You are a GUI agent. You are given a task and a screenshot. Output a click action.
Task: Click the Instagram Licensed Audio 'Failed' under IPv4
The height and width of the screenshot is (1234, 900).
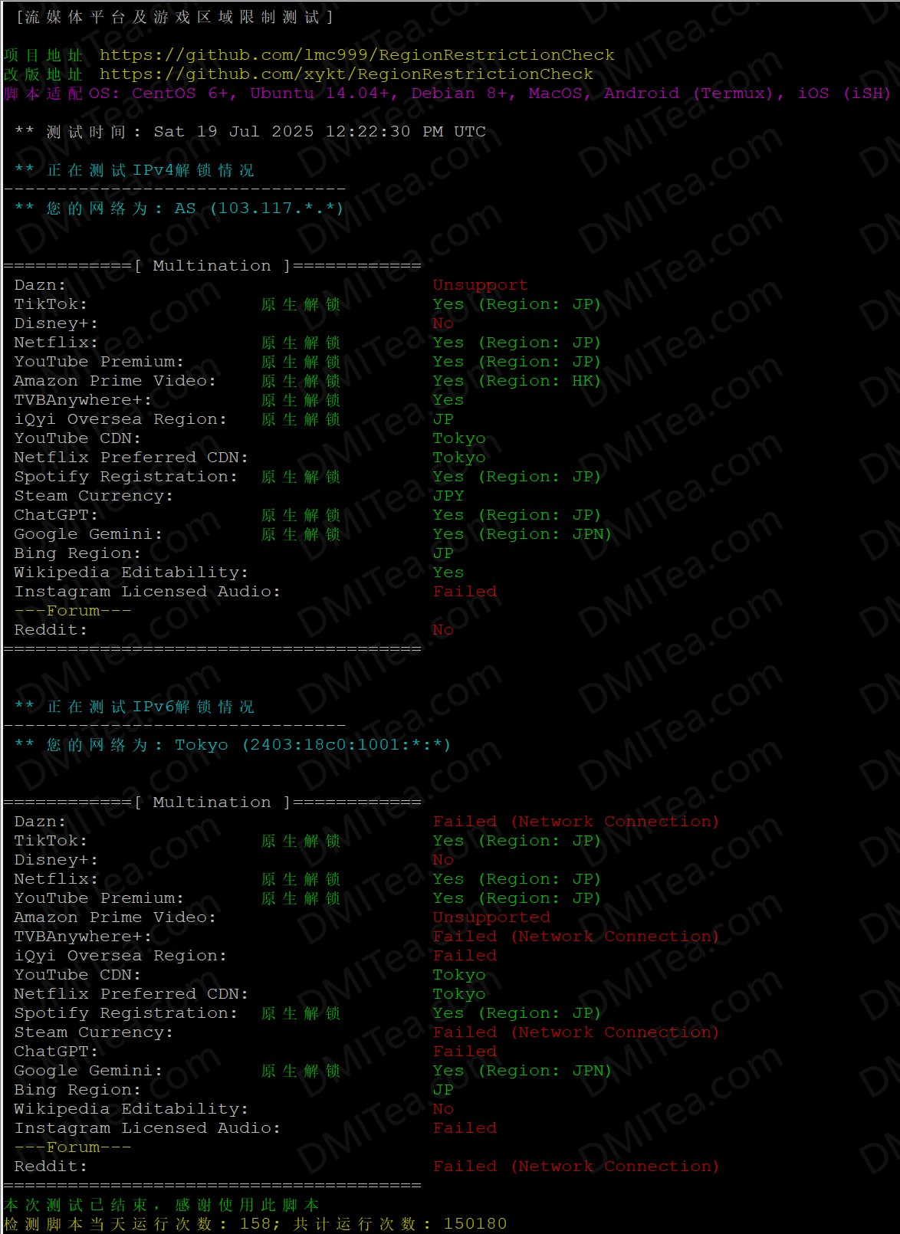pos(465,592)
